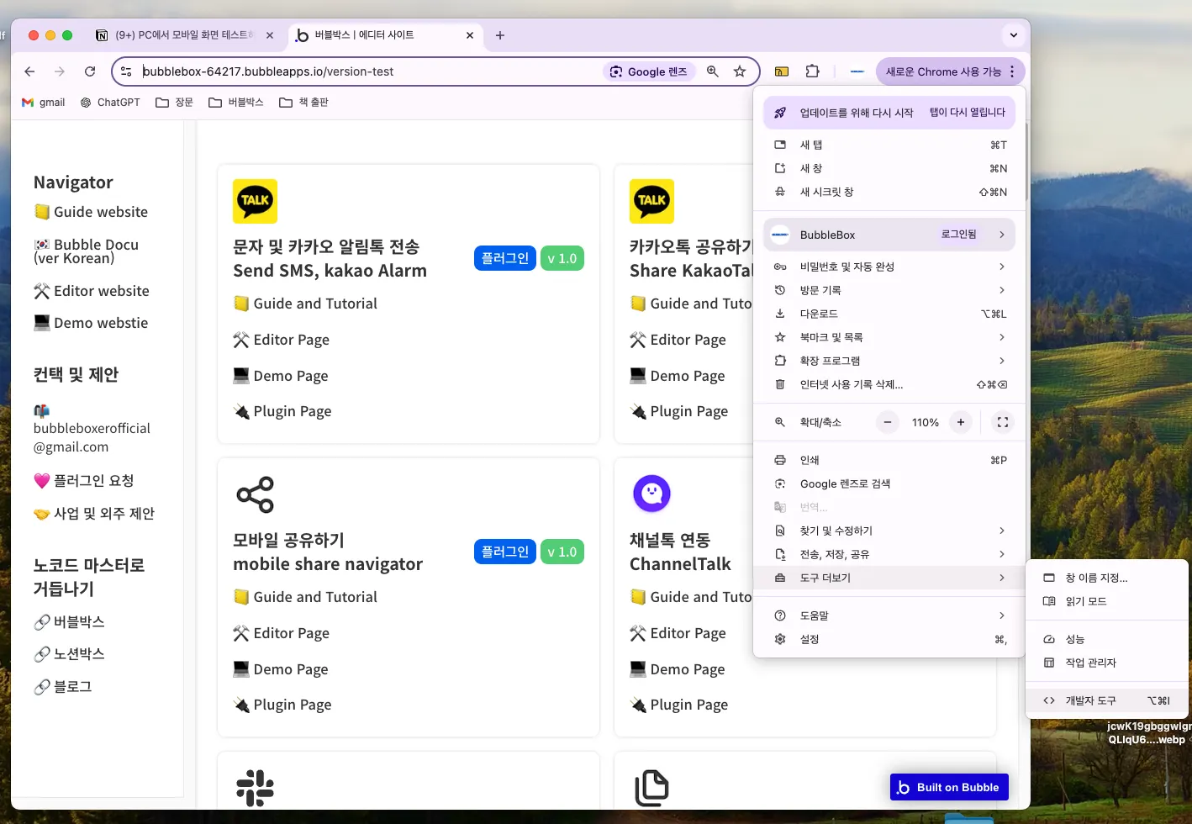This screenshot has height=824, width=1192.
Task: Expand the 전송, 저장, 공유 submenu
Action: click(x=889, y=554)
